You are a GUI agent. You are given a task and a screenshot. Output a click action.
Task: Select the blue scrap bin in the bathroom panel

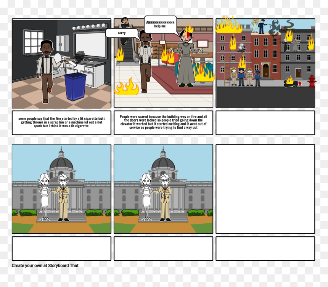[x=75, y=87]
